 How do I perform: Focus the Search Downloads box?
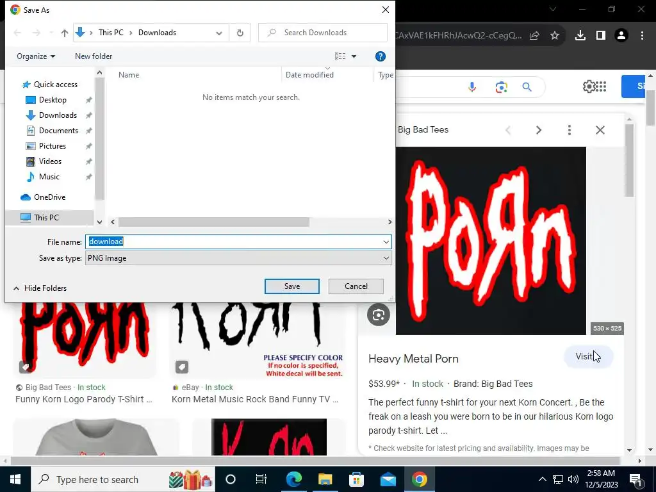click(x=323, y=33)
